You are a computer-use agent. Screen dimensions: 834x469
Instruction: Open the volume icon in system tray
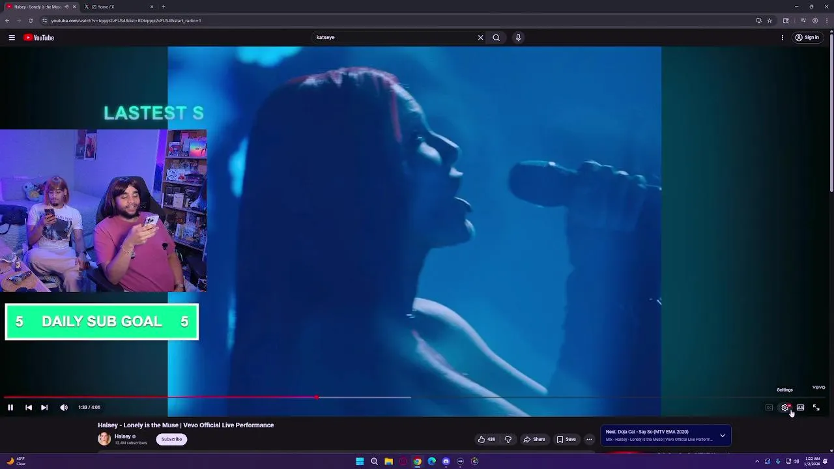tap(796, 461)
